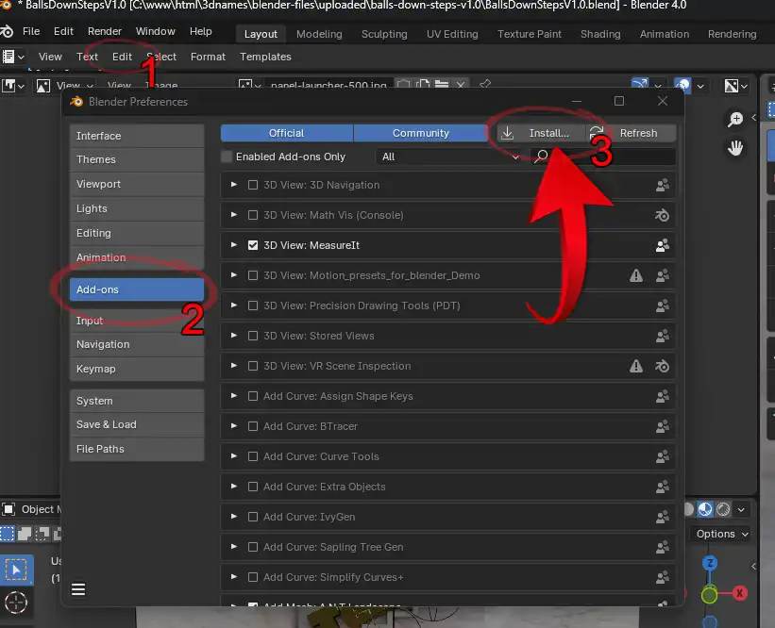Open the Editing preferences section

click(x=137, y=233)
